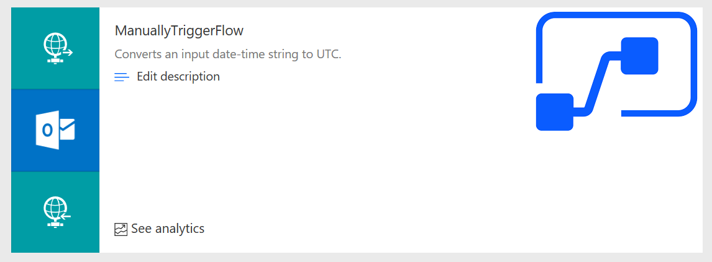This screenshot has width=712, height=262.
Task: Click the arrow on the bottom globe icon
Action: click(66, 217)
